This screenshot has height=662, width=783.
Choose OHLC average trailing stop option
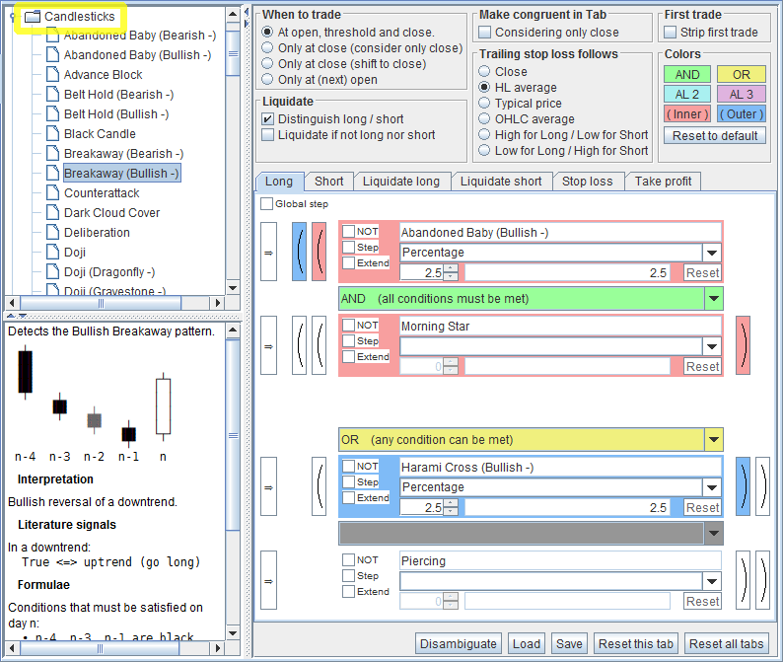point(484,119)
